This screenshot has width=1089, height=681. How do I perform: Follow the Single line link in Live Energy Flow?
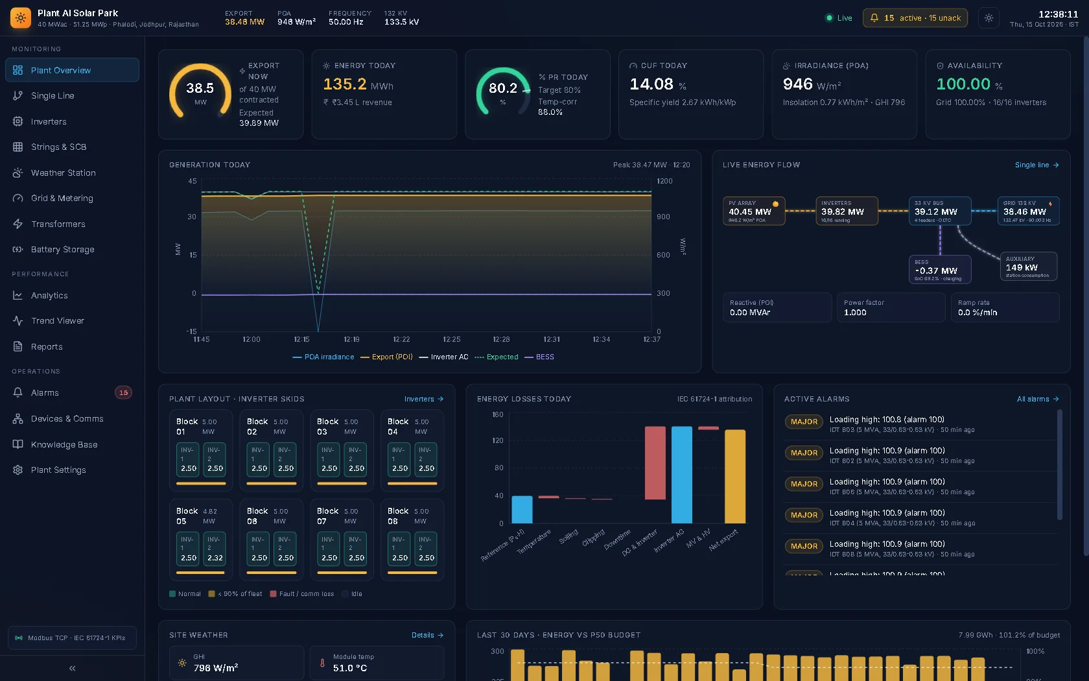click(x=1036, y=165)
